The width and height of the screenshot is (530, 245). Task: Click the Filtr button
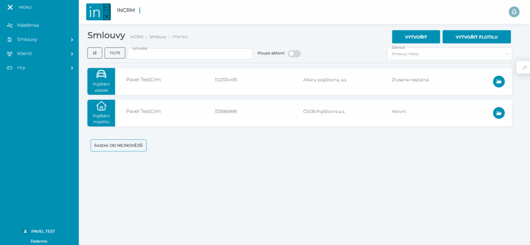tap(114, 53)
